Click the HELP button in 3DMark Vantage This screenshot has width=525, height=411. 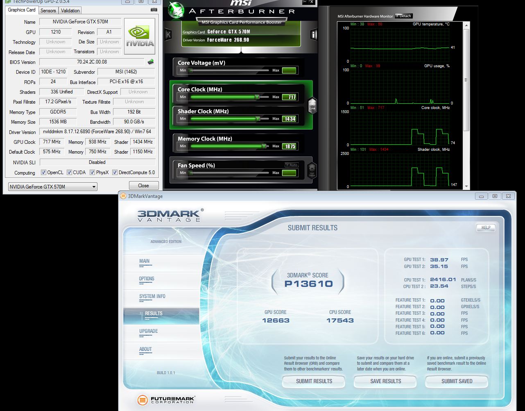click(486, 227)
